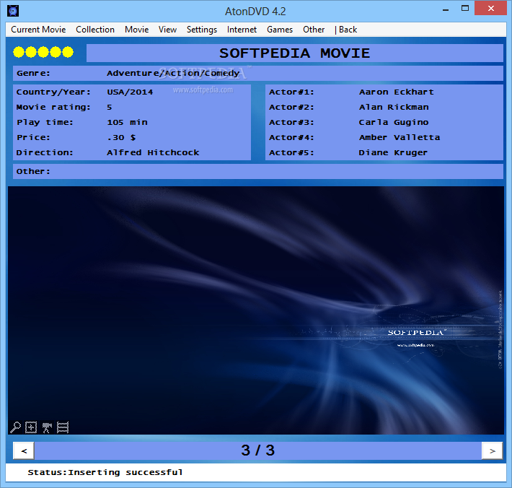Click the price value .30 $

121,137
